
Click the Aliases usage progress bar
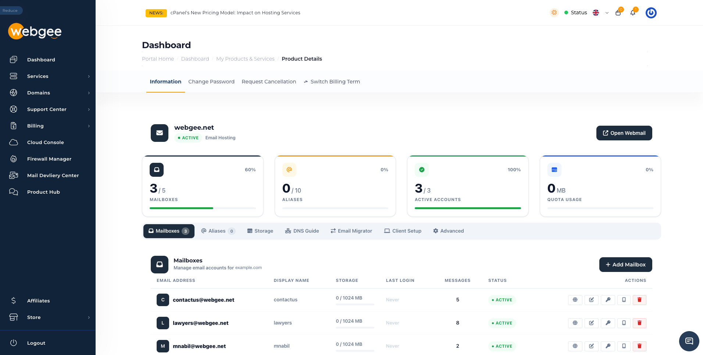coord(335,208)
